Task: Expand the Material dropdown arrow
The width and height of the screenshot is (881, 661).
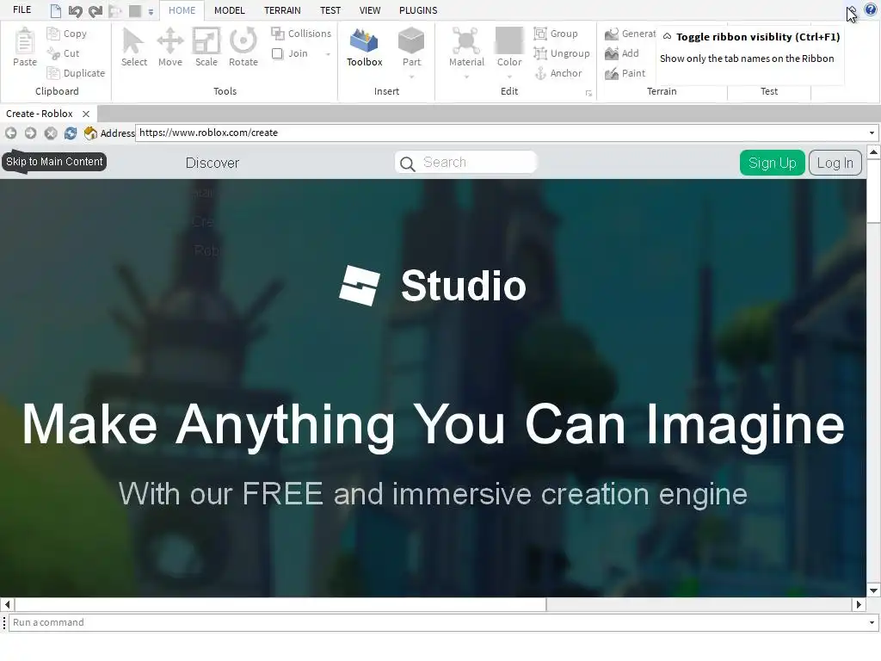Action: pos(466,77)
